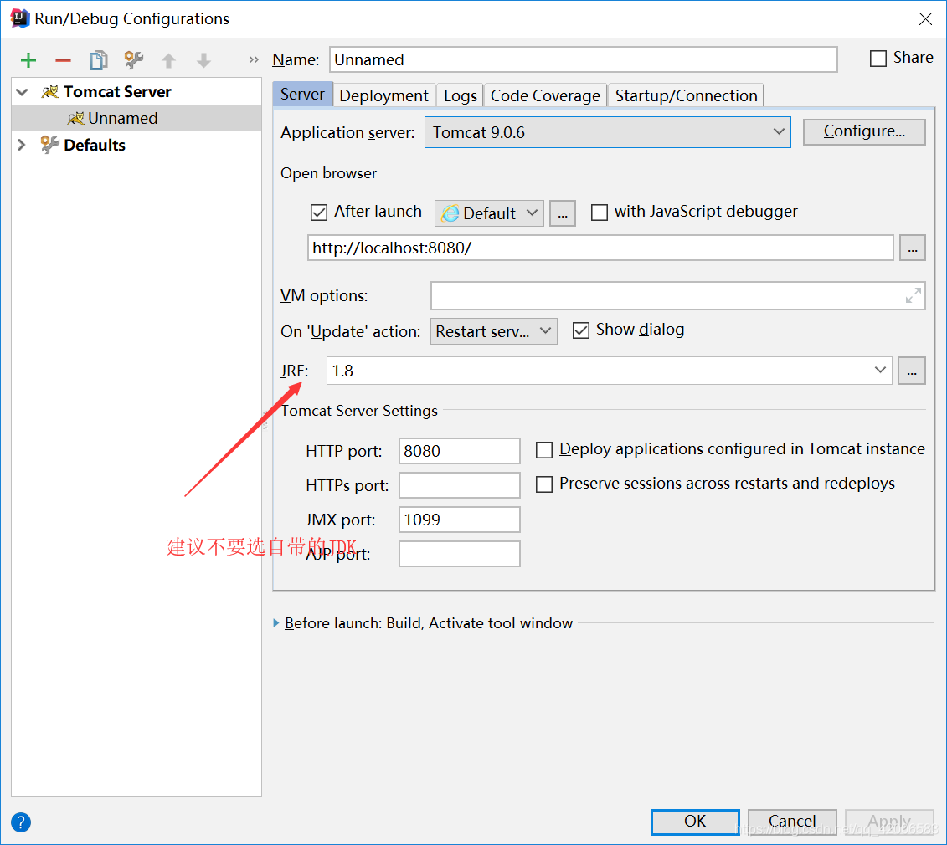This screenshot has width=947, height=845.
Task: Switch to the Startup/Connection tab
Action: click(686, 95)
